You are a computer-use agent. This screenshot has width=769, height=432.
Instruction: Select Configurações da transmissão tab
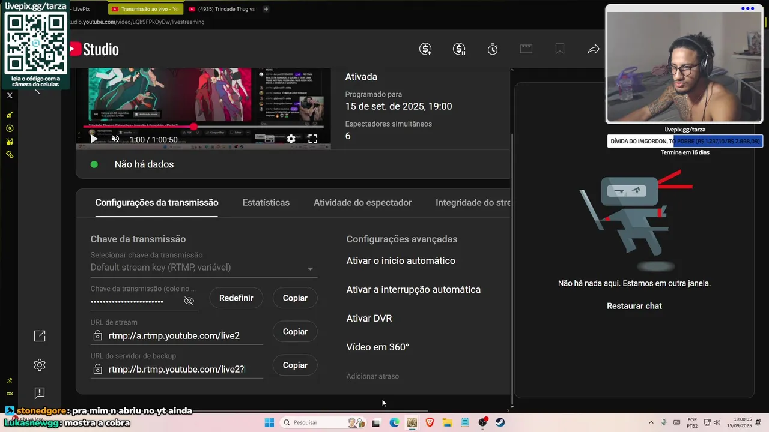click(157, 203)
